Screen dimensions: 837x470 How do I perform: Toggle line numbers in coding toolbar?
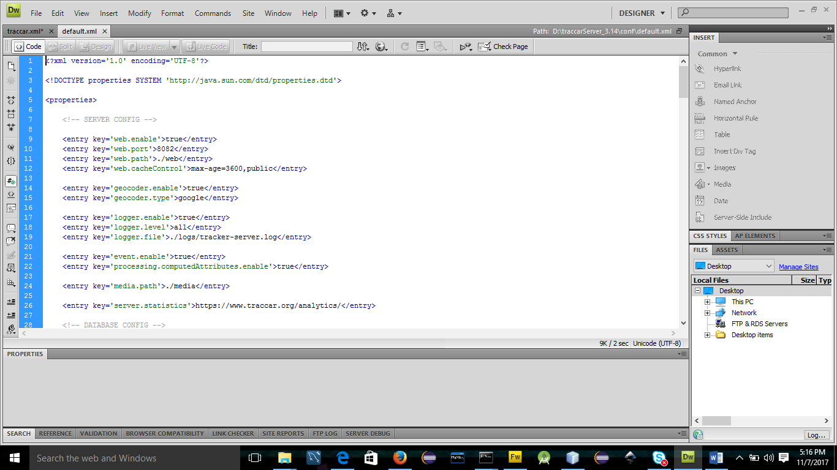(x=11, y=181)
